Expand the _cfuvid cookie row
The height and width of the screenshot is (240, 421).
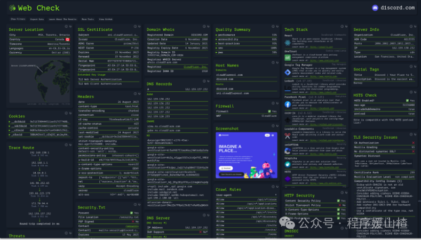(x=39, y=134)
